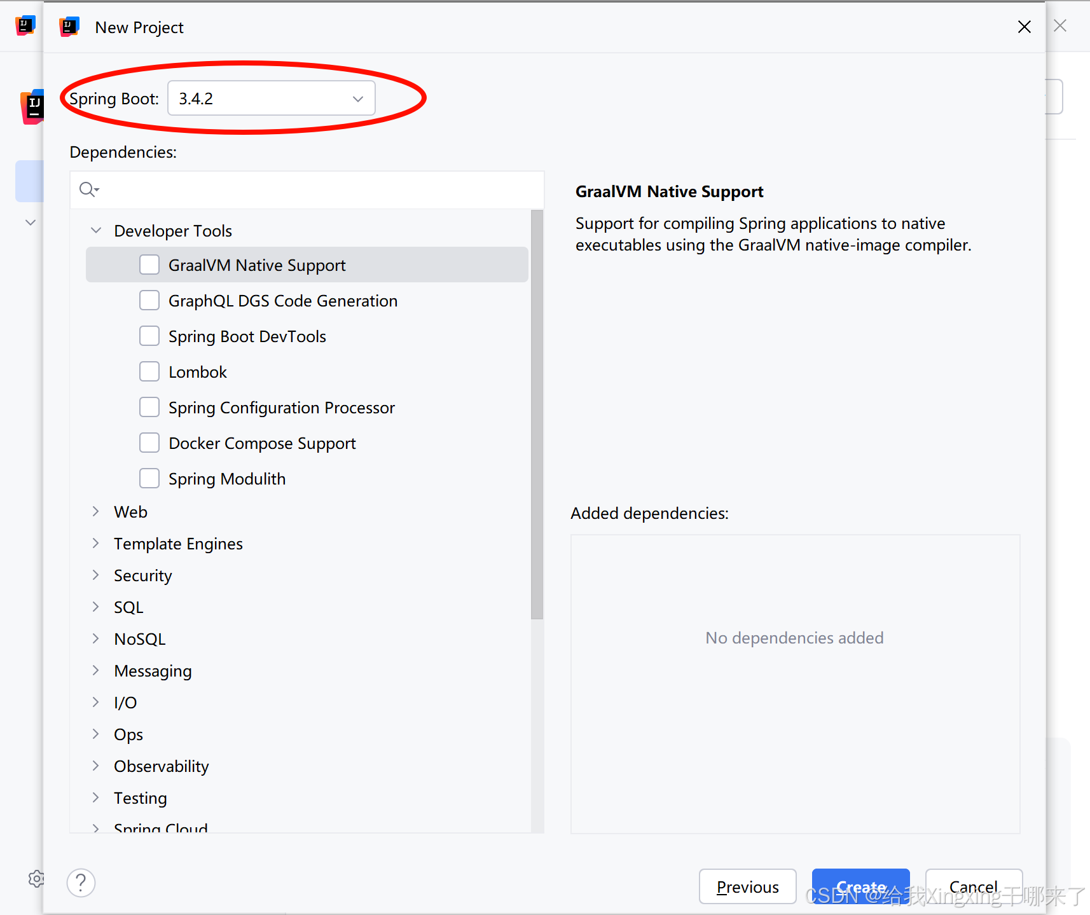Open help via the question mark icon
Viewport: 1090px width, 915px height.
[81, 883]
